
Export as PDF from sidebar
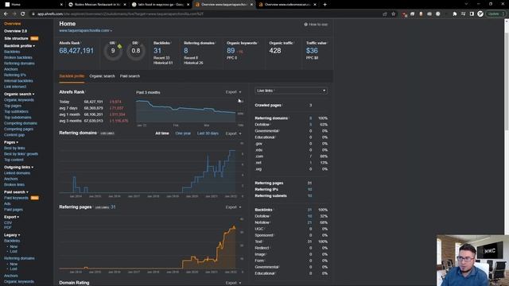click(7, 228)
